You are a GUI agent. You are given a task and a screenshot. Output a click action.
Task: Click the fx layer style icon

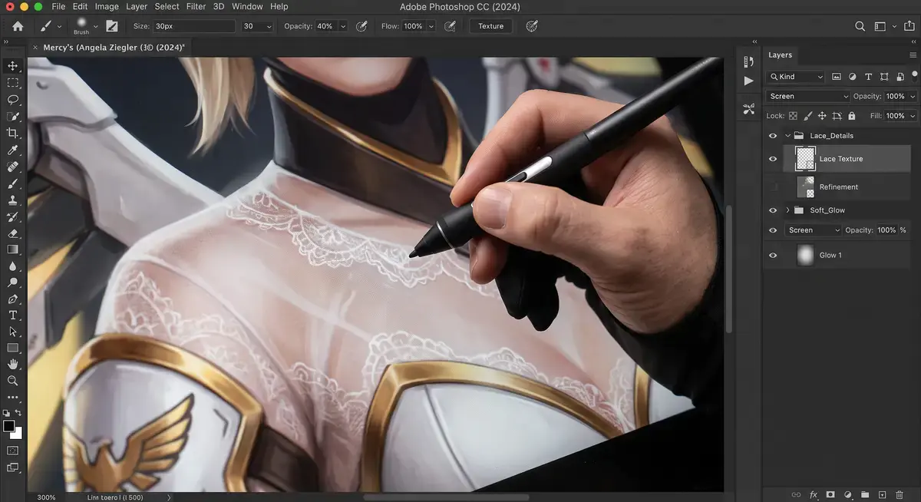814,494
